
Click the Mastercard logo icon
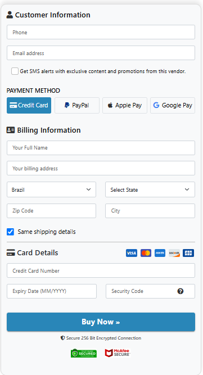146,253
